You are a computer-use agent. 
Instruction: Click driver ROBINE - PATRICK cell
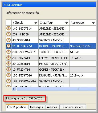click(54, 46)
